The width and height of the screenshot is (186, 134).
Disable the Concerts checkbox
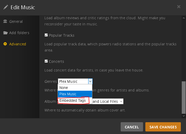click(46, 61)
